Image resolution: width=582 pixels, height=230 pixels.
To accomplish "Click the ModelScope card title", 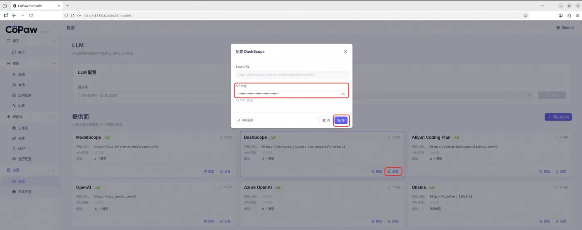I will [x=89, y=137].
